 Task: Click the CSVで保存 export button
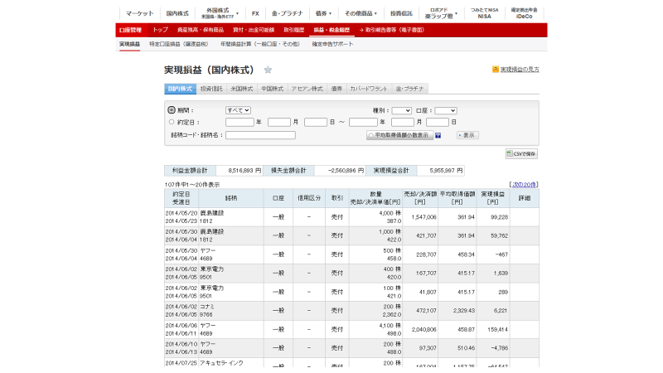(x=521, y=153)
